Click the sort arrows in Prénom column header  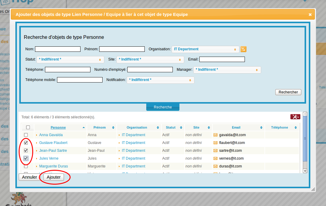(113, 128)
